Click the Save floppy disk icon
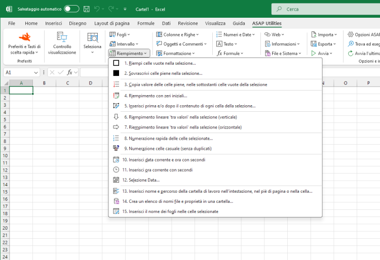 click(87, 9)
